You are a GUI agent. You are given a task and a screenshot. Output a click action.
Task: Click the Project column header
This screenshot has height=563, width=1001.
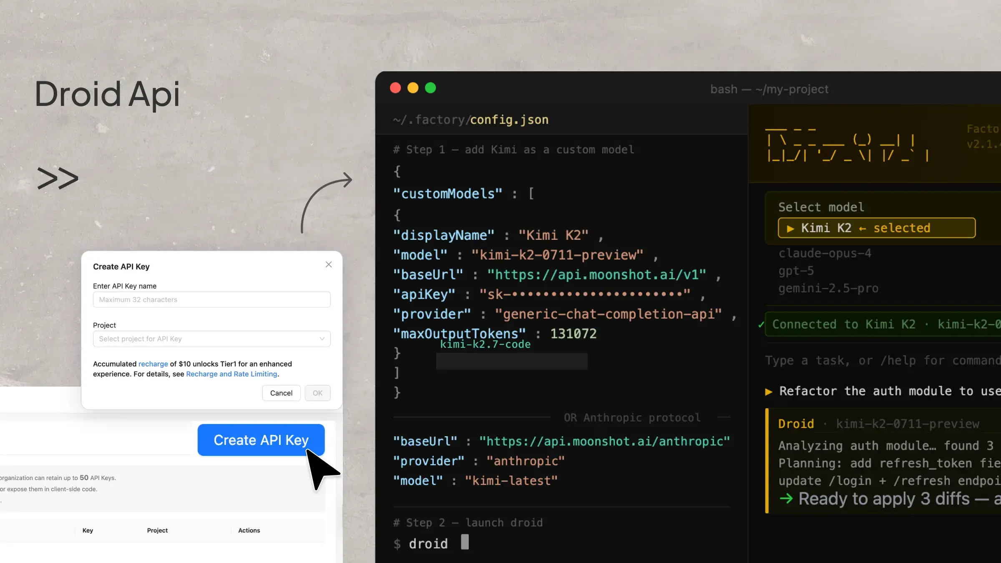pyautogui.click(x=157, y=530)
